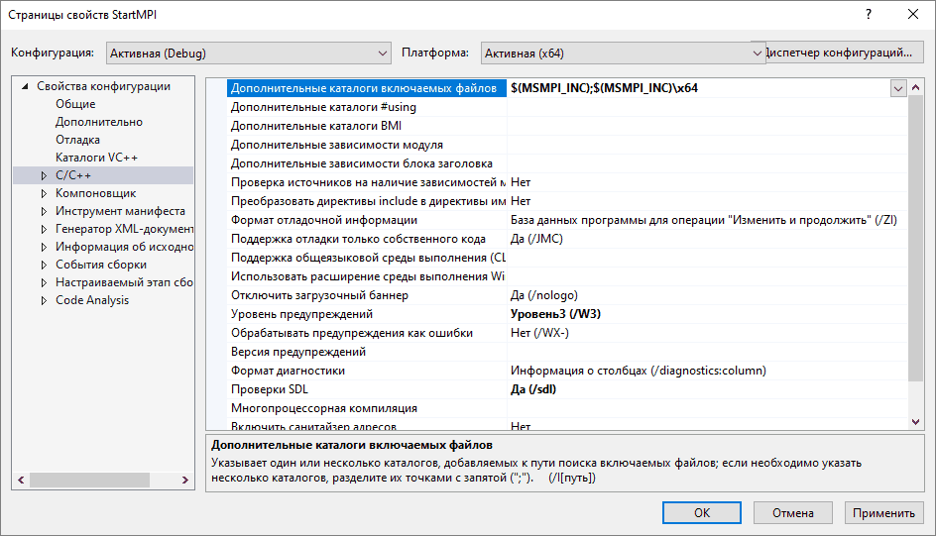Open dropdown arrow for include directories value
936x536 pixels.
(x=897, y=89)
